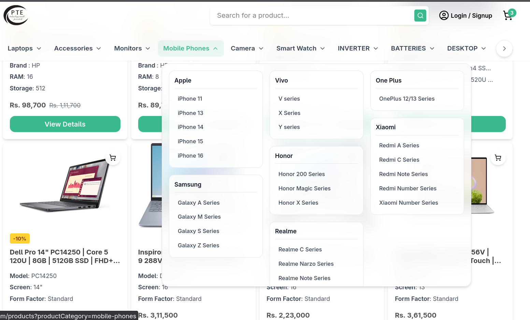The height and width of the screenshot is (320, 530).
Task: Click the Realme brand heading
Action: [286, 231]
